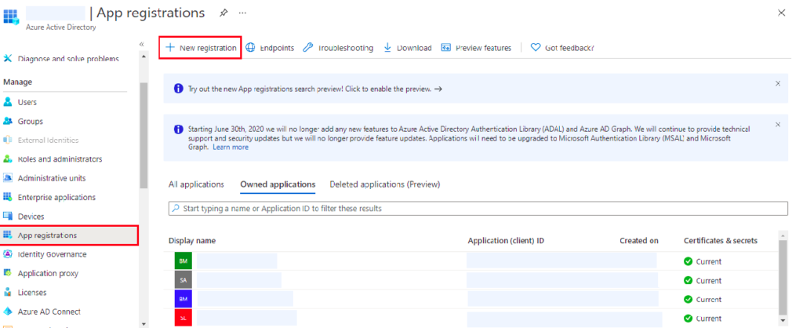Screen dimensions: 803x328
Task: Switch to All applications tab
Action: click(196, 184)
